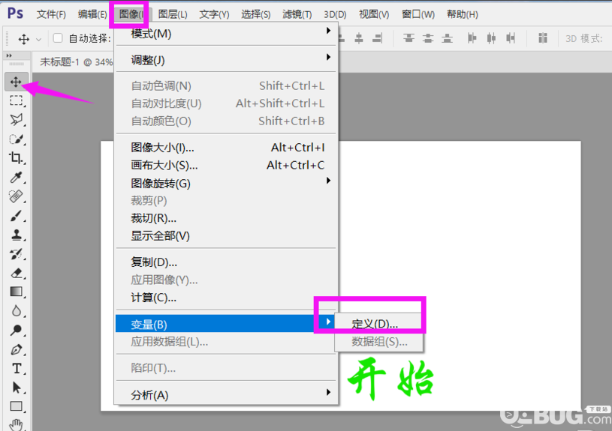Click distribute horizontal centers icon
The height and width of the screenshot is (431, 612).
[x=491, y=38]
